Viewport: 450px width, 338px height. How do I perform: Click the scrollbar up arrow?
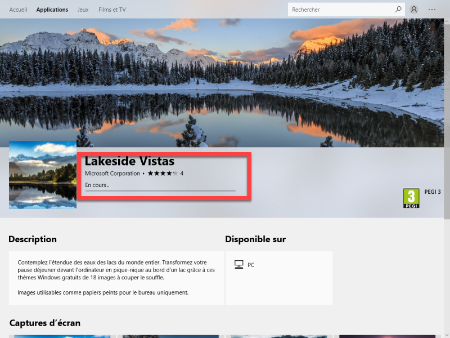(447, 21)
